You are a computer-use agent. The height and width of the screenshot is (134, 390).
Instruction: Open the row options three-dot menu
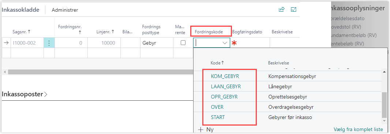(x=49, y=43)
